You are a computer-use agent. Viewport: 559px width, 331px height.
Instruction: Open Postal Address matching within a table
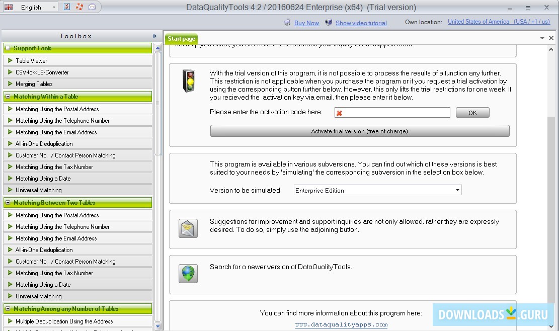(x=77, y=109)
